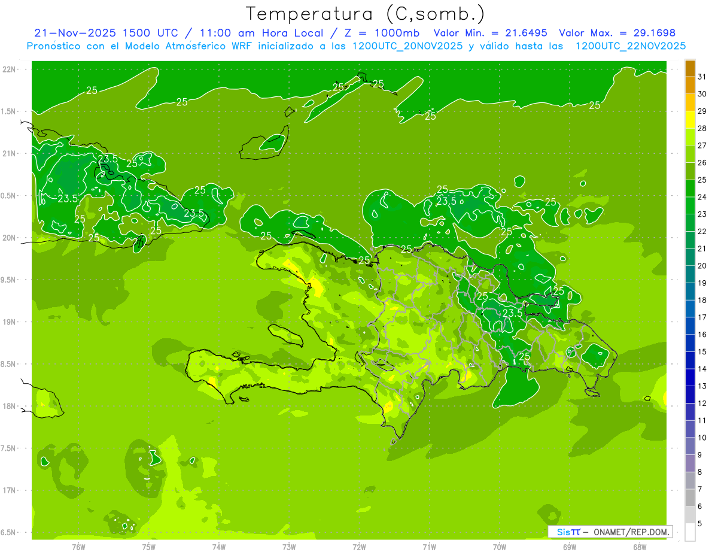Click the legend value '29'

702,111
